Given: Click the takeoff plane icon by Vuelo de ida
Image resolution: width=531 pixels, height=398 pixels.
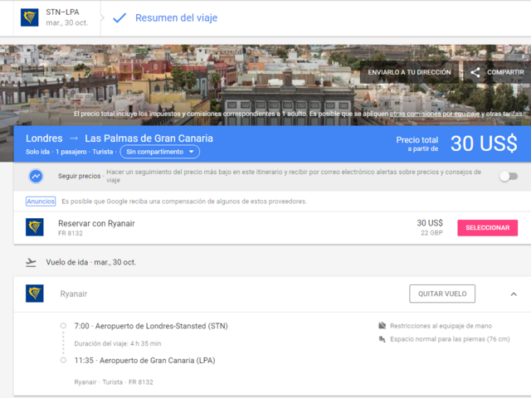Looking at the screenshot, I should (31, 262).
